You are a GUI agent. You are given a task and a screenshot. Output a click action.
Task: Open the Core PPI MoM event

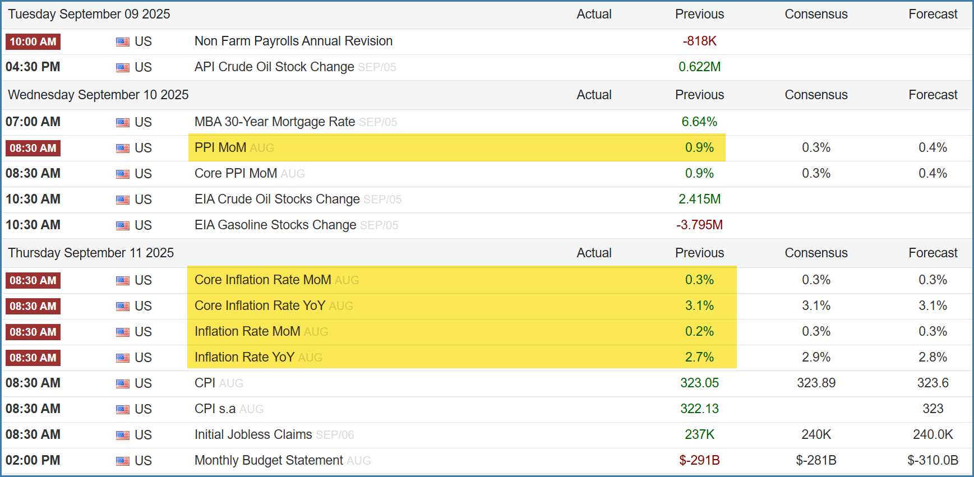[x=236, y=173]
